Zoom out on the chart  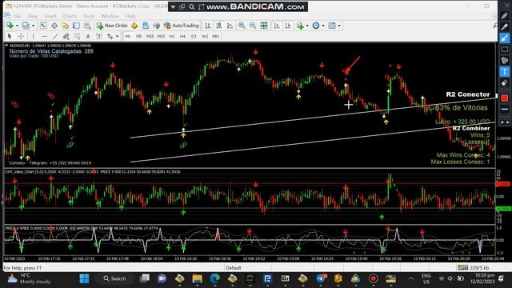[x=253, y=26]
